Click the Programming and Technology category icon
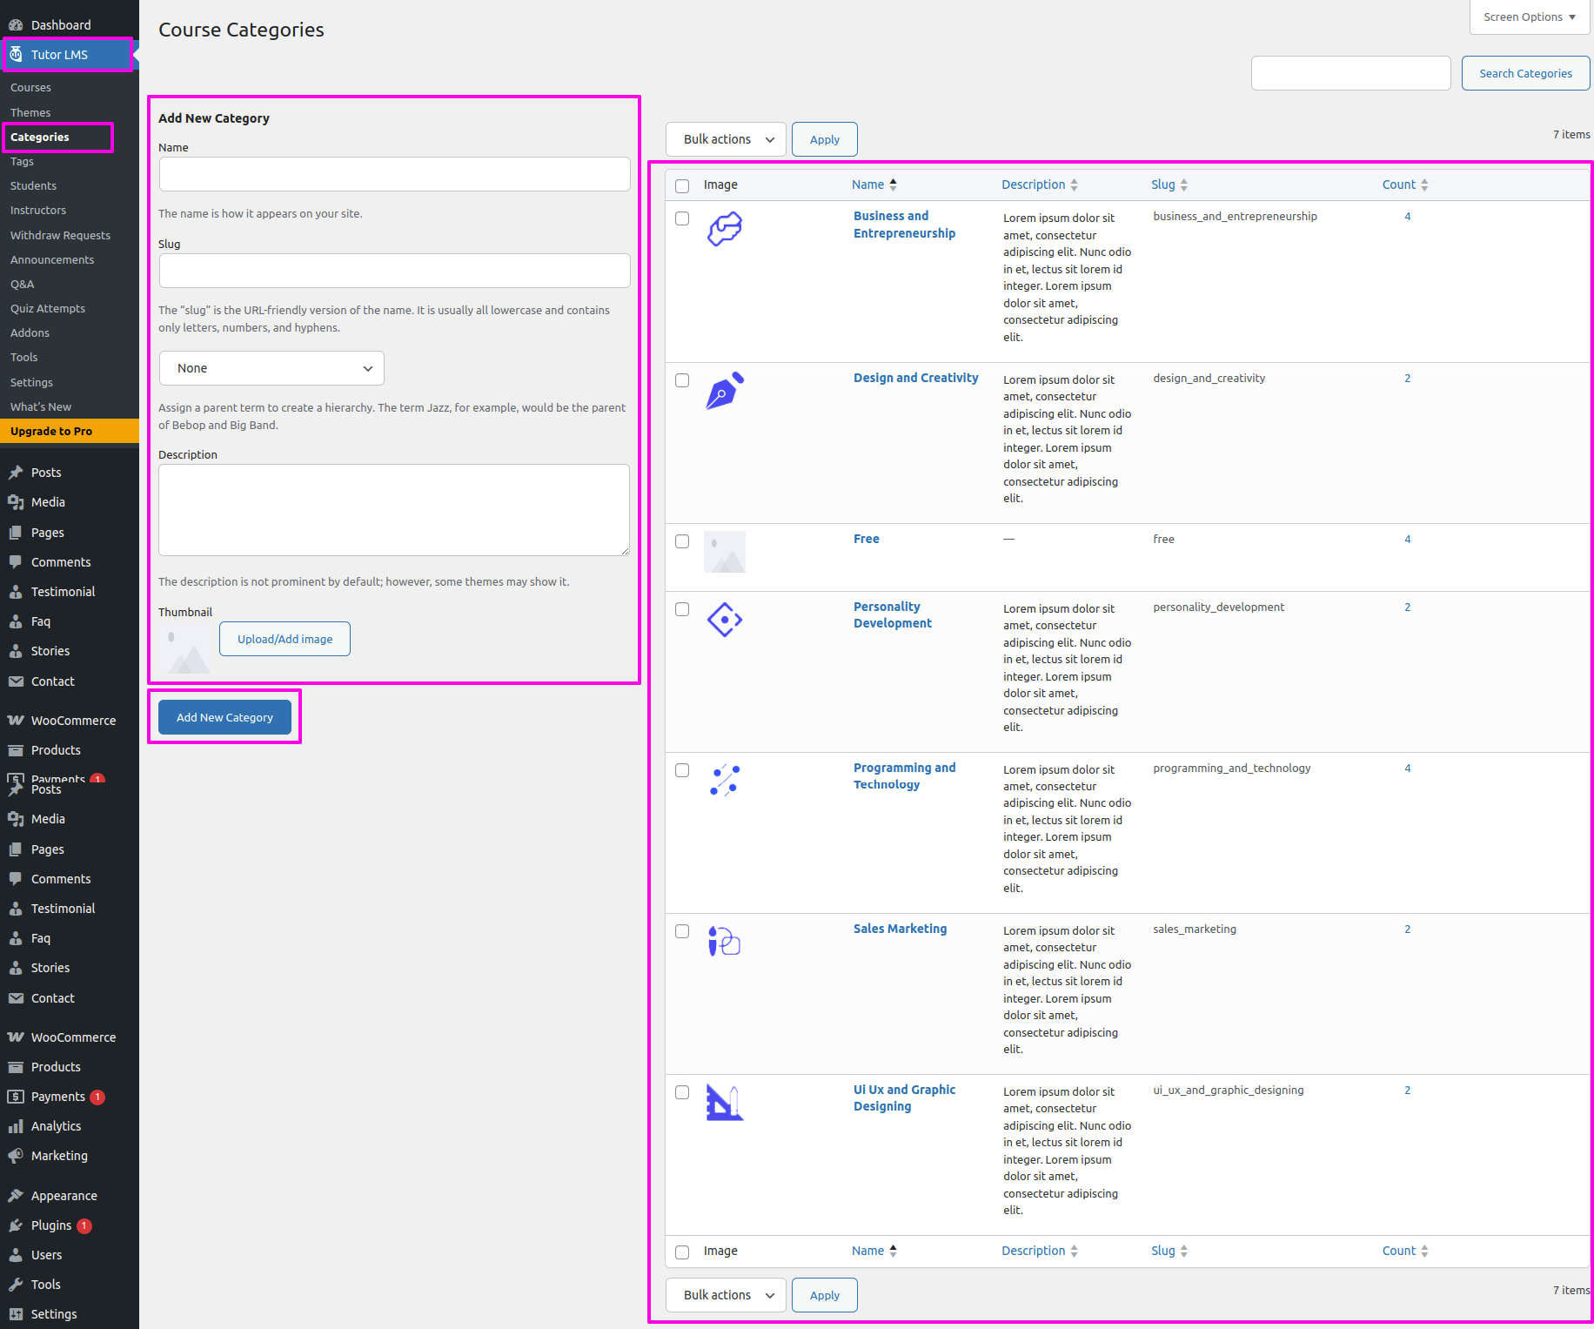 724,781
